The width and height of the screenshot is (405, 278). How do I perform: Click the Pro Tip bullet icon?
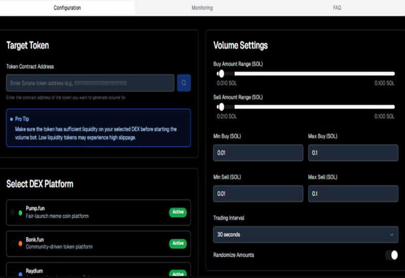tap(11, 119)
